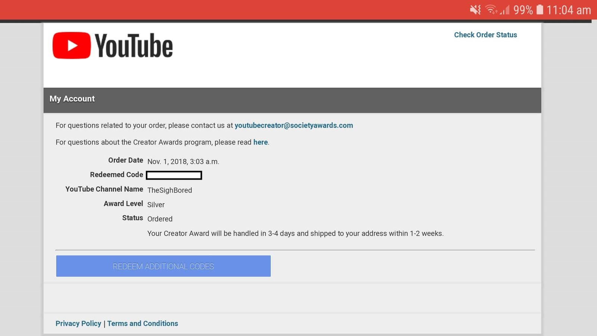The image size is (597, 336).
Task: Click the 'Status' label
Action: 132,218
